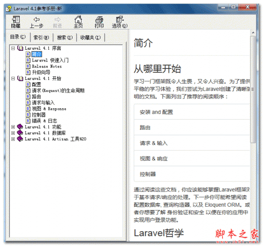
Task: Click the 前进 (Forward) arrow icon
Action: click(x=58, y=19)
